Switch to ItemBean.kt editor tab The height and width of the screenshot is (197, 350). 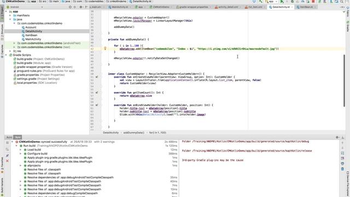(x=306, y=7)
